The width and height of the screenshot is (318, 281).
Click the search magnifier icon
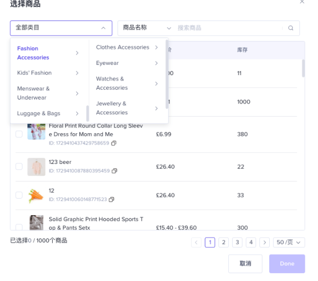coord(291,28)
